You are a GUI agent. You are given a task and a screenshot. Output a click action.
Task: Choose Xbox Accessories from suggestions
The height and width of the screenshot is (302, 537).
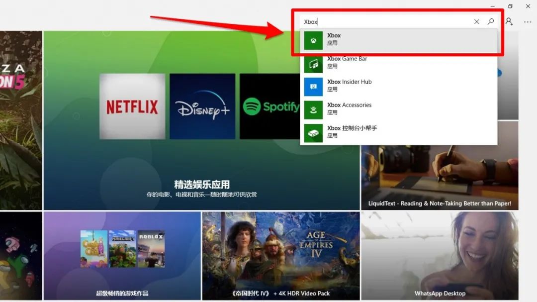click(x=398, y=108)
